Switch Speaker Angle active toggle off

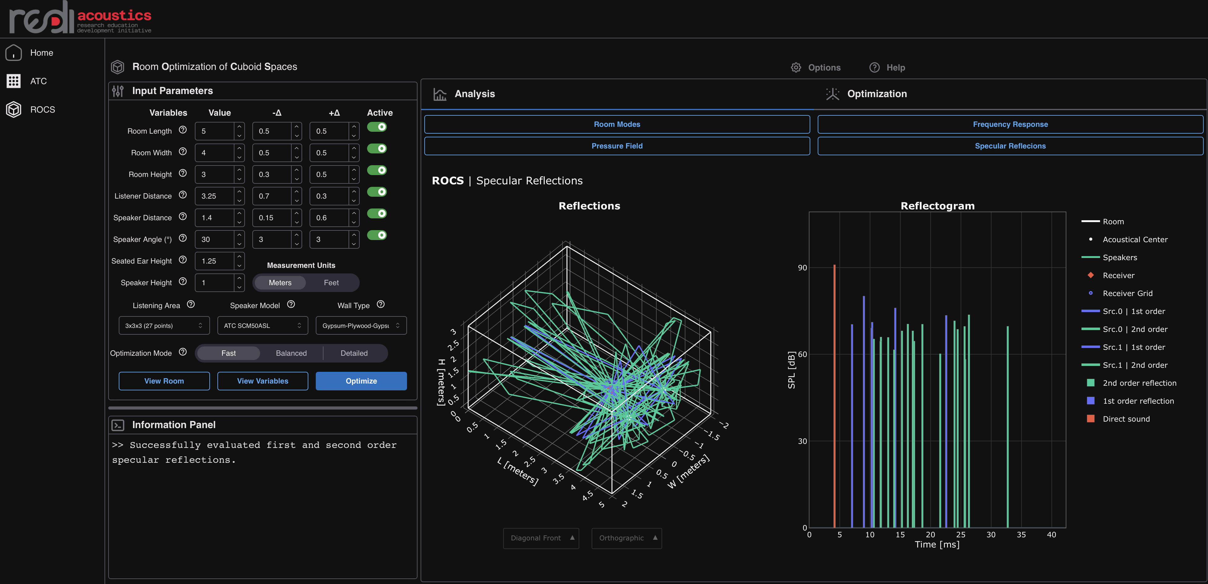377,235
